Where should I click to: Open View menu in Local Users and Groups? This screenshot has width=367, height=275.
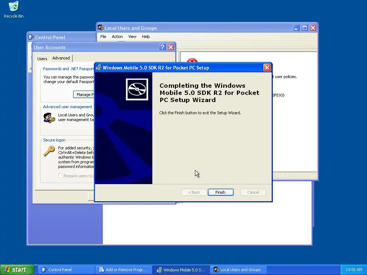click(132, 37)
